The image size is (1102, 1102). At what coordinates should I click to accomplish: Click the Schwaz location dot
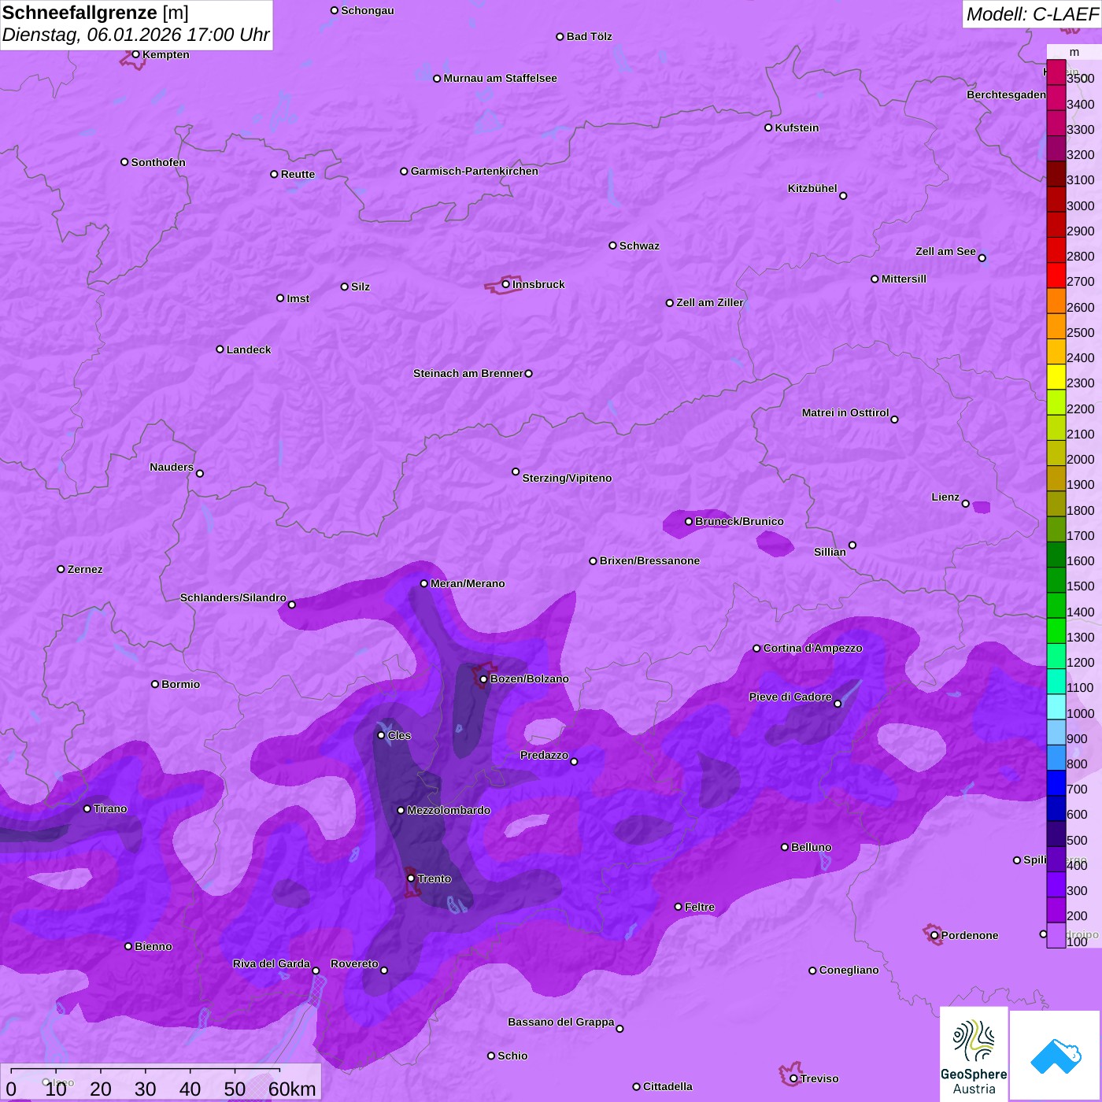(x=612, y=246)
